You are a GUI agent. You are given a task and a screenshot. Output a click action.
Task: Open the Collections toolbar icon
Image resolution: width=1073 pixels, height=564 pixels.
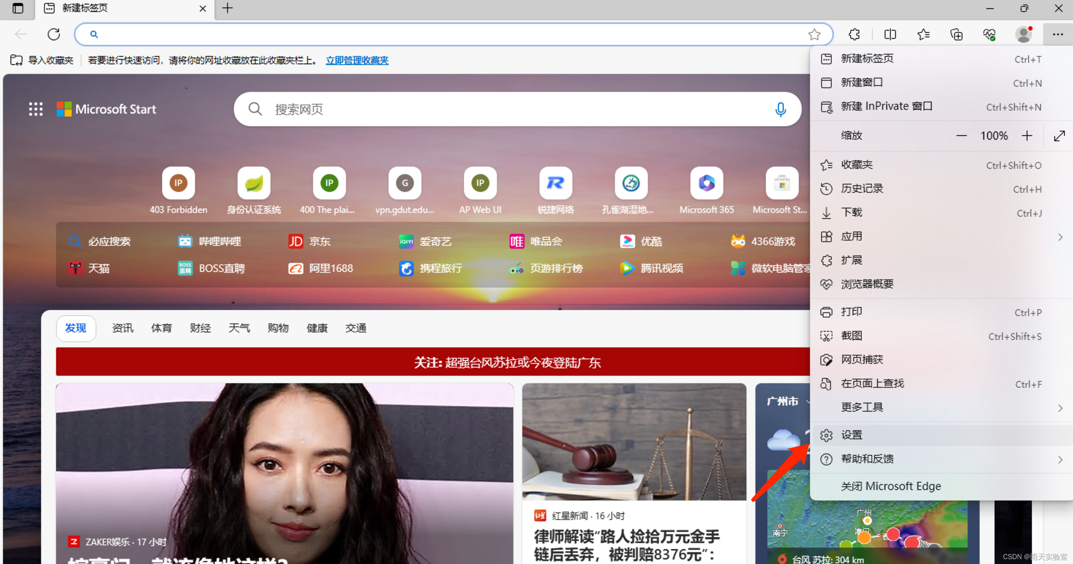tap(956, 34)
